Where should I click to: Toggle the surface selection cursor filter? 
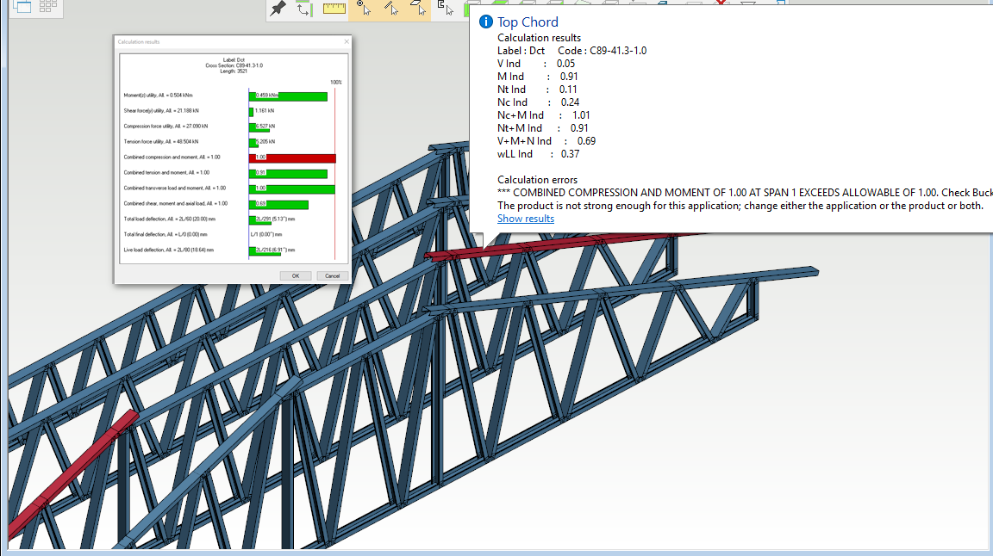click(x=419, y=8)
